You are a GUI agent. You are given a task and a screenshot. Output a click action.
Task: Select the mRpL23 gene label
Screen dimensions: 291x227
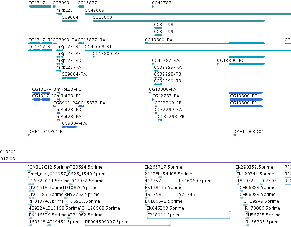(65, 10)
